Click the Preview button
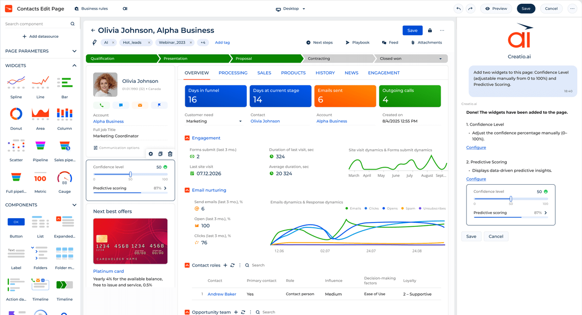This screenshot has height=315, width=582. click(x=496, y=9)
